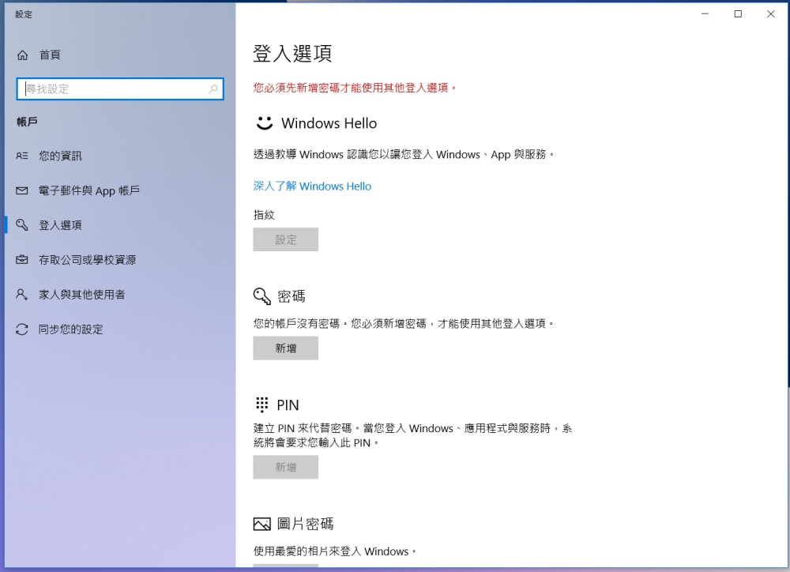Click the sync arrows icon for 同步您的設定
Image resolution: width=790 pixels, height=572 pixels.
(21, 329)
